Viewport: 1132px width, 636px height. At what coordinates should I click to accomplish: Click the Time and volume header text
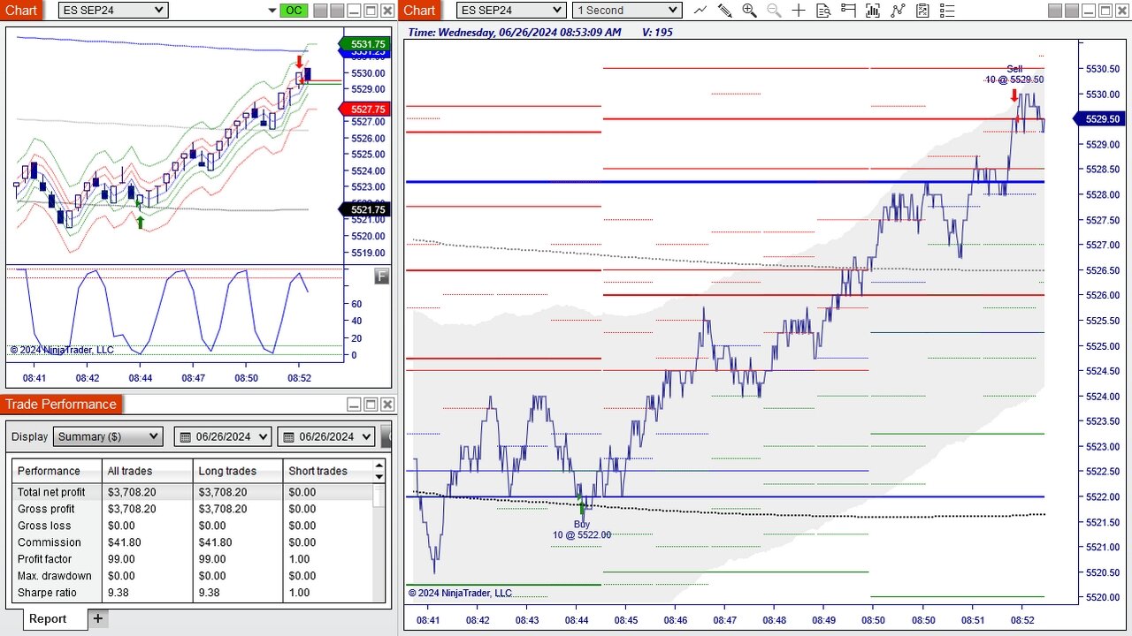(x=540, y=32)
